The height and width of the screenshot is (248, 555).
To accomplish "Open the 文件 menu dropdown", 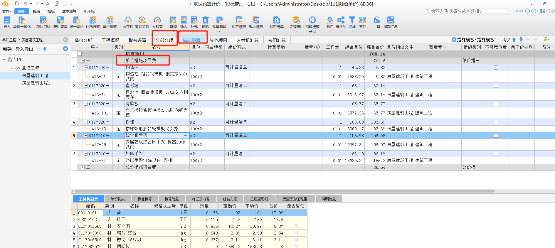I will tap(7, 11).
